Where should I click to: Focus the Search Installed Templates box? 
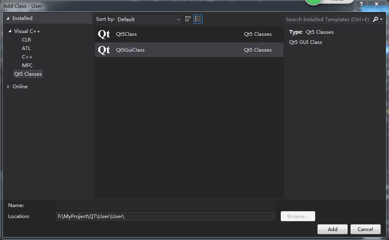point(327,19)
